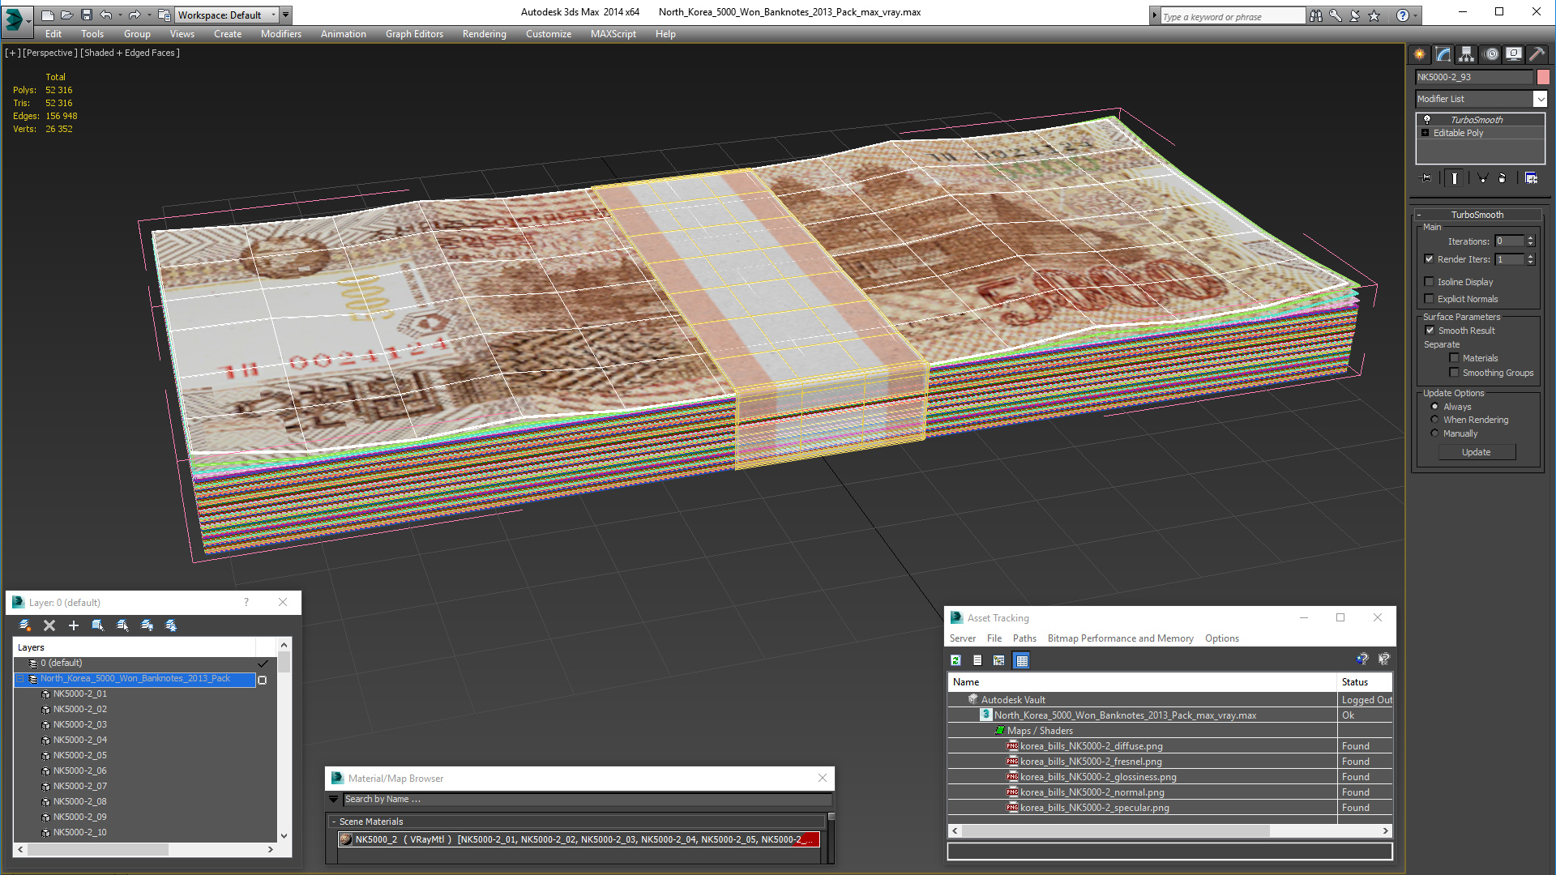Screen dimensions: 1556x875
Task: Open the Display command panel tab
Action: click(1514, 54)
